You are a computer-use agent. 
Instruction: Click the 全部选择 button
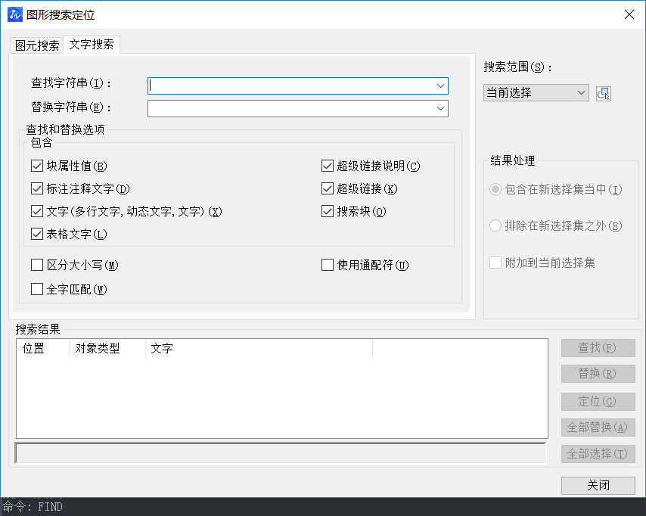coord(598,453)
